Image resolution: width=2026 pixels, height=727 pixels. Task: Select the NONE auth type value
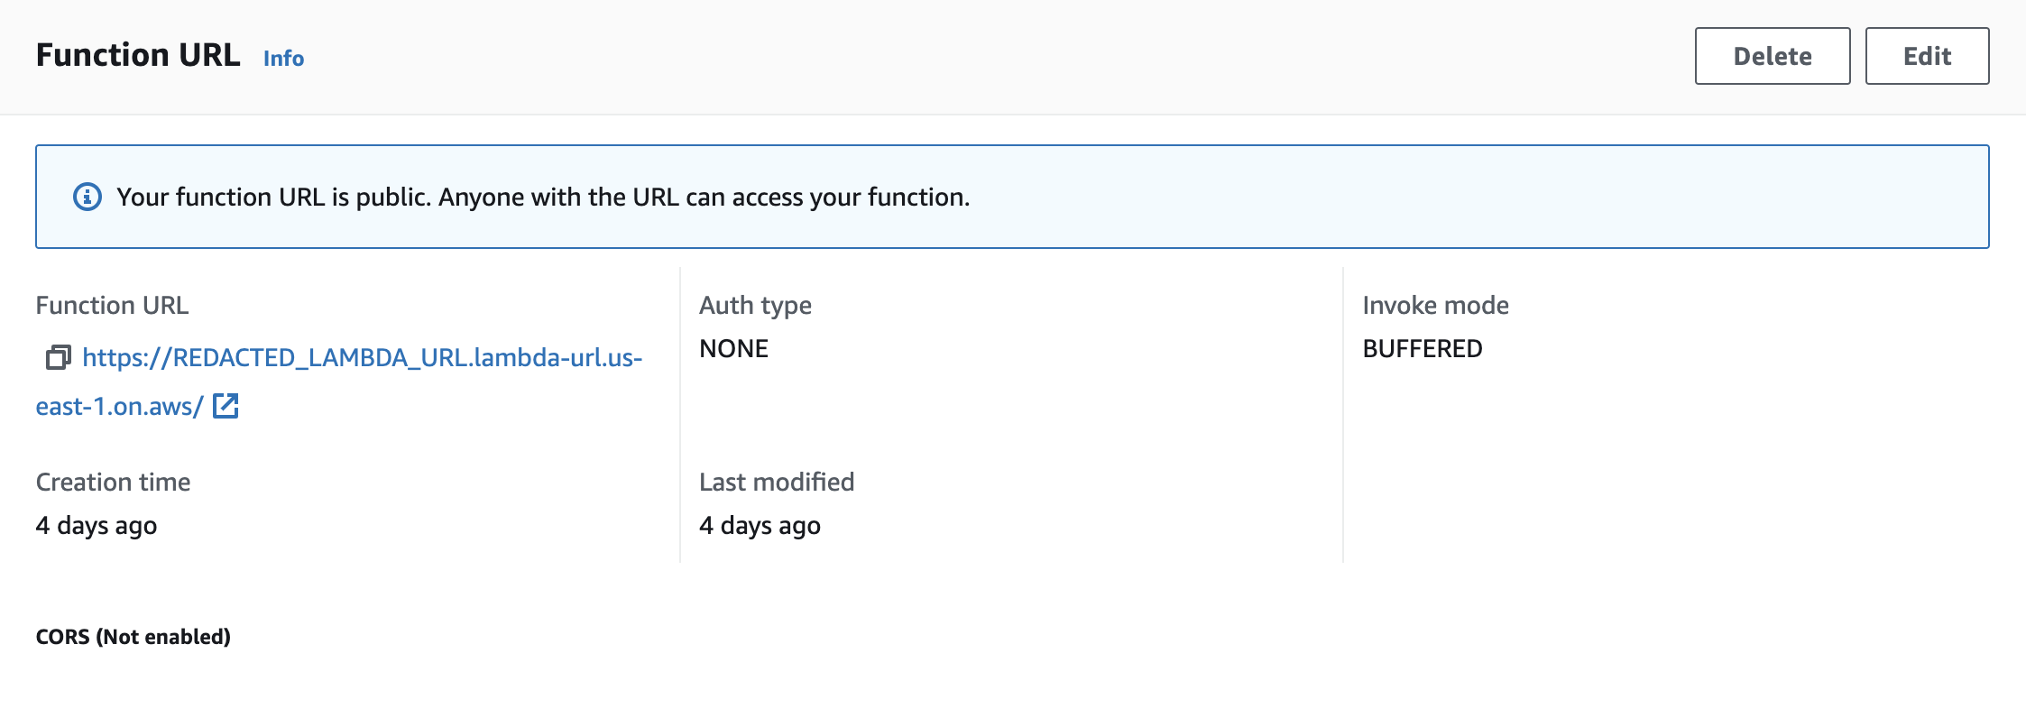733,349
